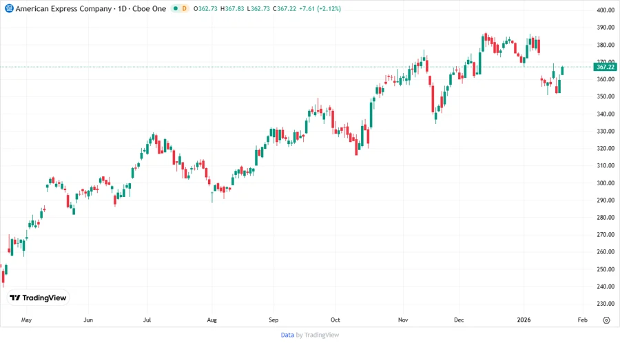Viewport: 620px width, 343px height.
Task: Click the 310.00 price axis label
Action: [x=606, y=165]
